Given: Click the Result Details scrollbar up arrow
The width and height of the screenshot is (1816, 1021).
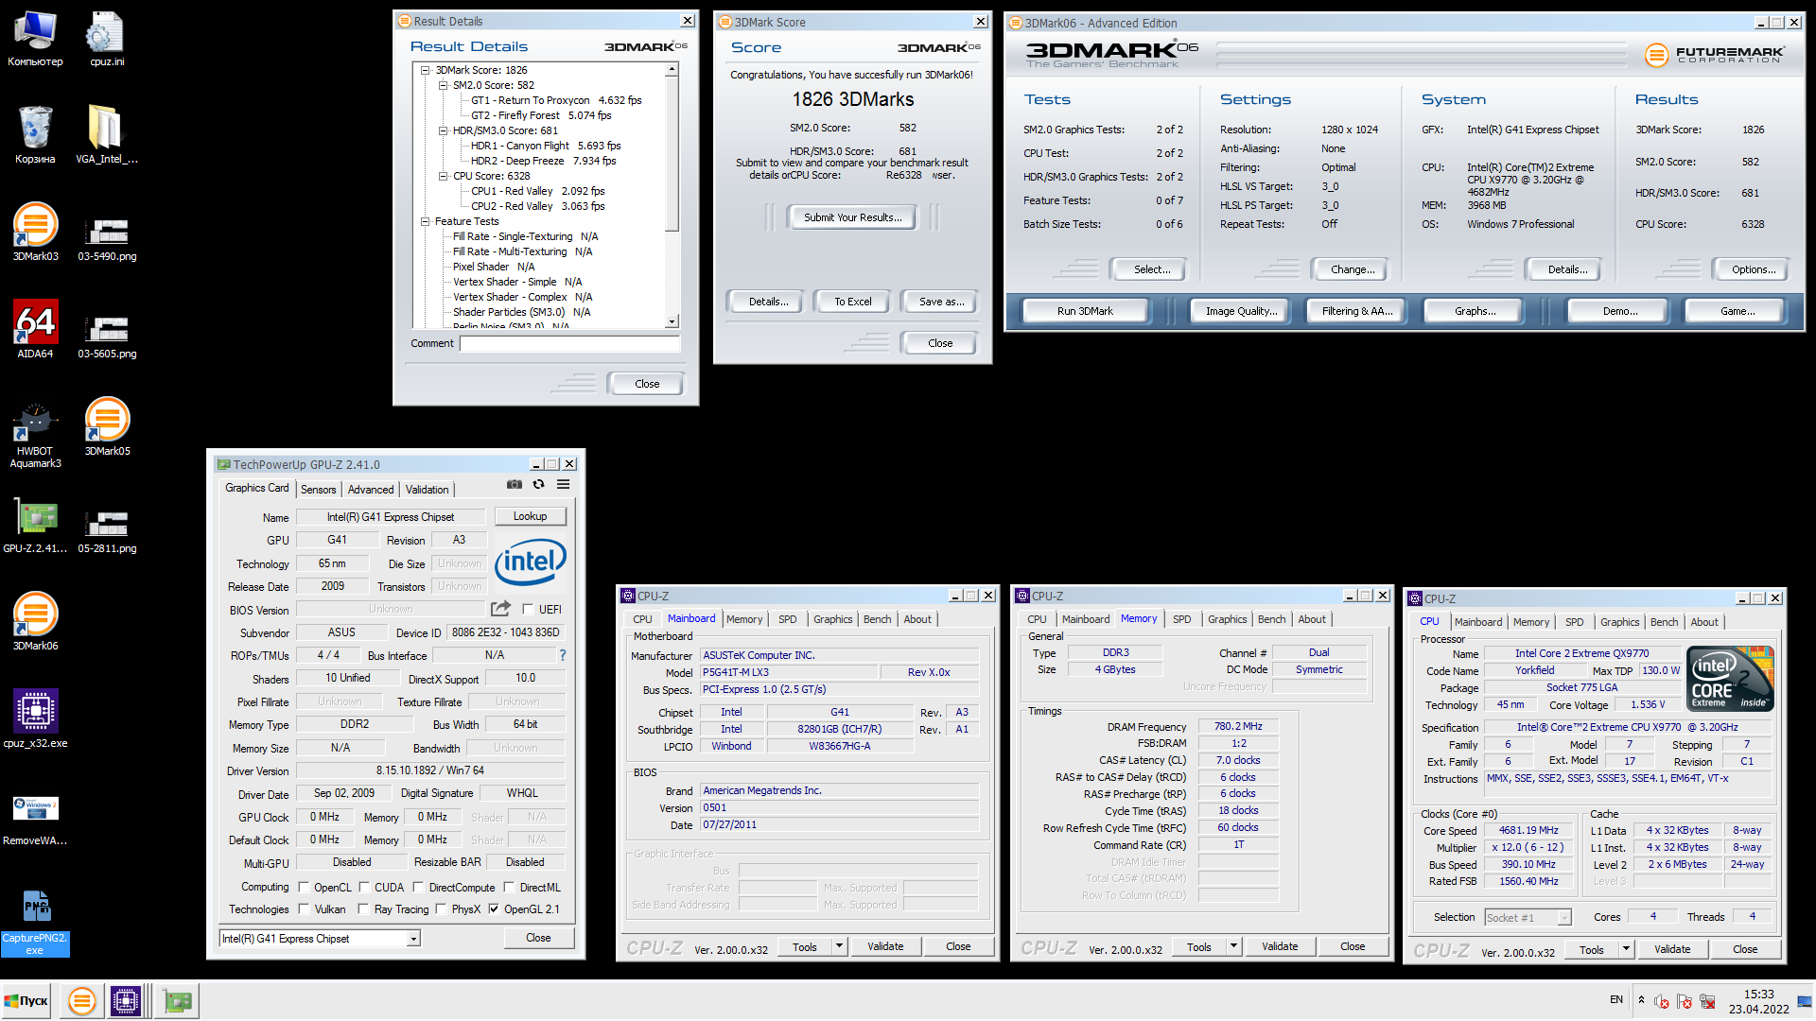Looking at the screenshot, I should 672,69.
